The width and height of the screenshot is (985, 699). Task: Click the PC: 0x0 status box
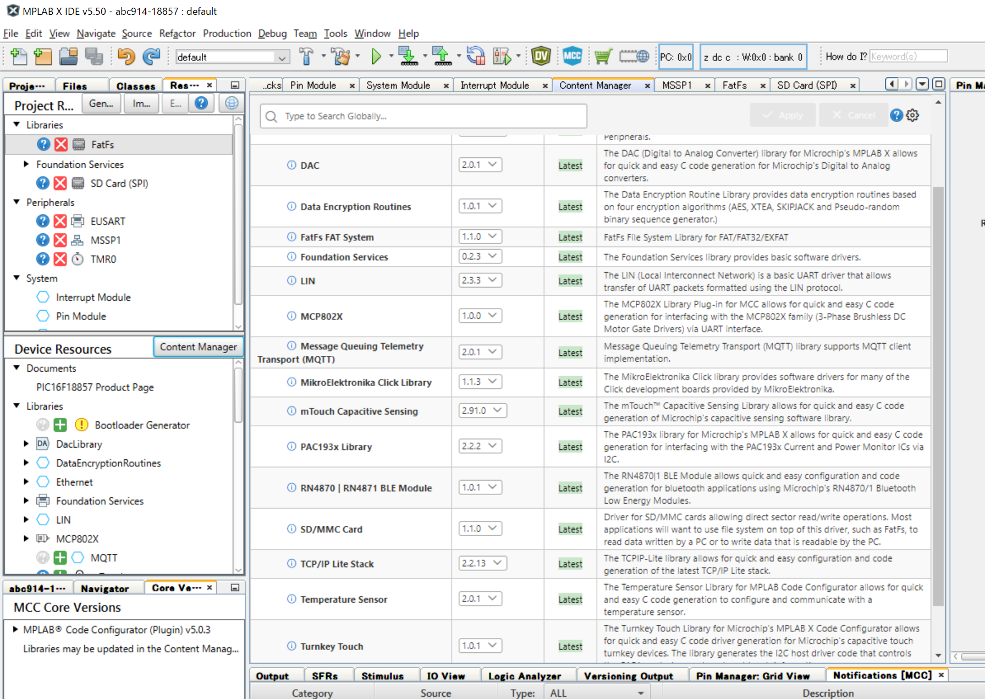coord(676,57)
